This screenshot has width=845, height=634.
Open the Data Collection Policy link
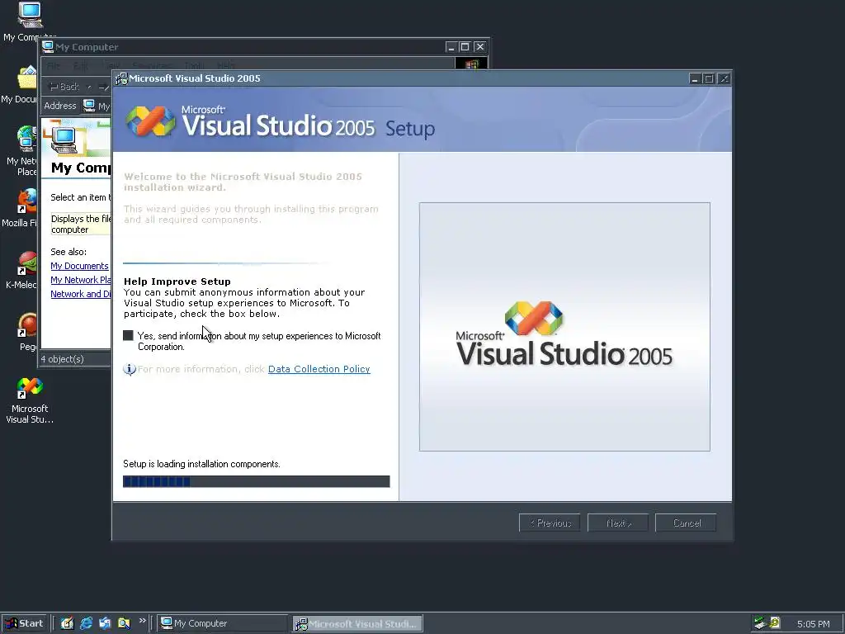tap(319, 369)
